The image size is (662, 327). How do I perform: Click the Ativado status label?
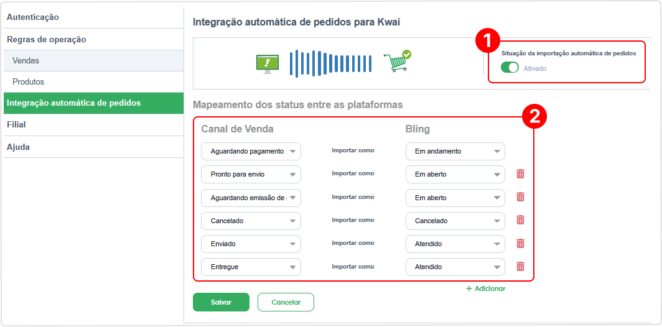click(x=534, y=68)
